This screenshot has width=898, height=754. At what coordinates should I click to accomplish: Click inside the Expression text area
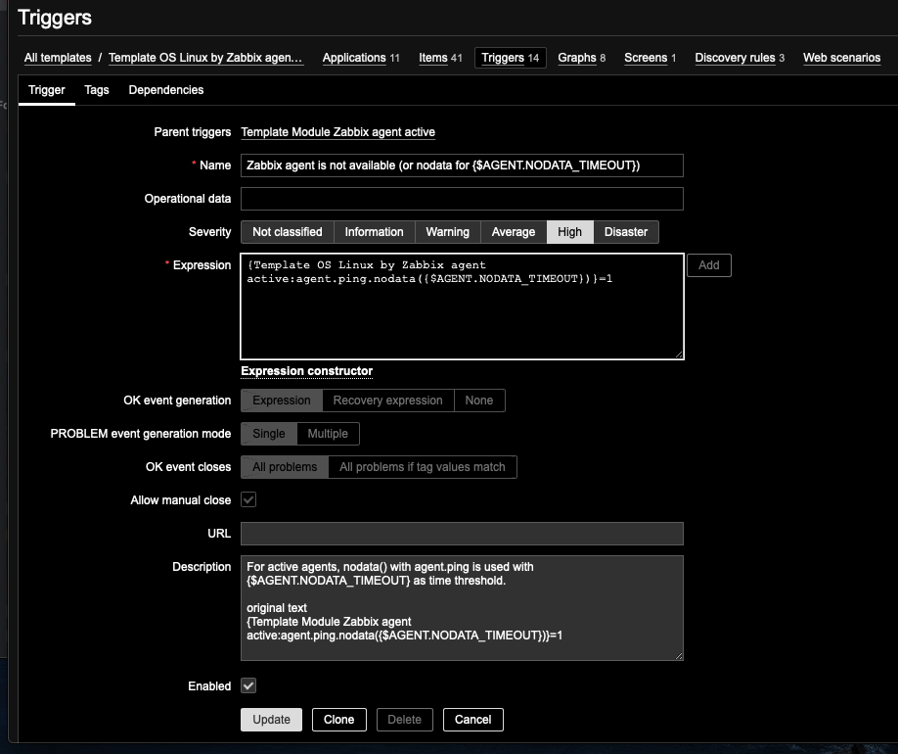pos(462,313)
